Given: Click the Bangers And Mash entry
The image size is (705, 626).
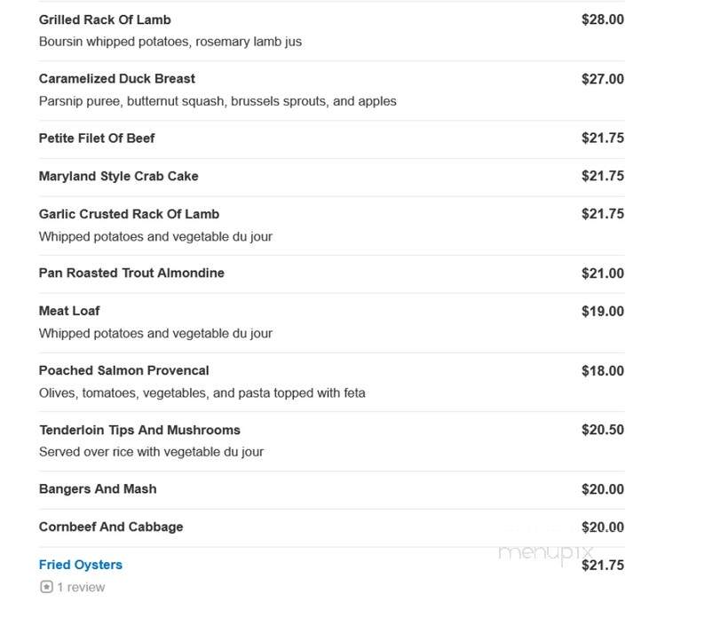Looking at the screenshot, I should click(98, 489).
